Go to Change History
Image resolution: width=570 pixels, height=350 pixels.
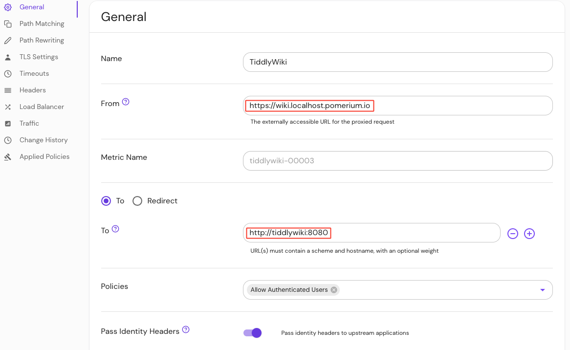pos(44,140)
